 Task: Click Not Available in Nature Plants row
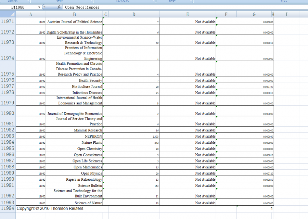(x=205, y=142)
